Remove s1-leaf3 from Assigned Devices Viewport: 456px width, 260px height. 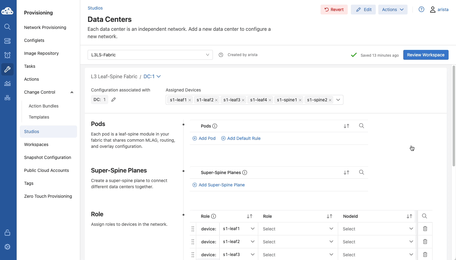[243, 100]
